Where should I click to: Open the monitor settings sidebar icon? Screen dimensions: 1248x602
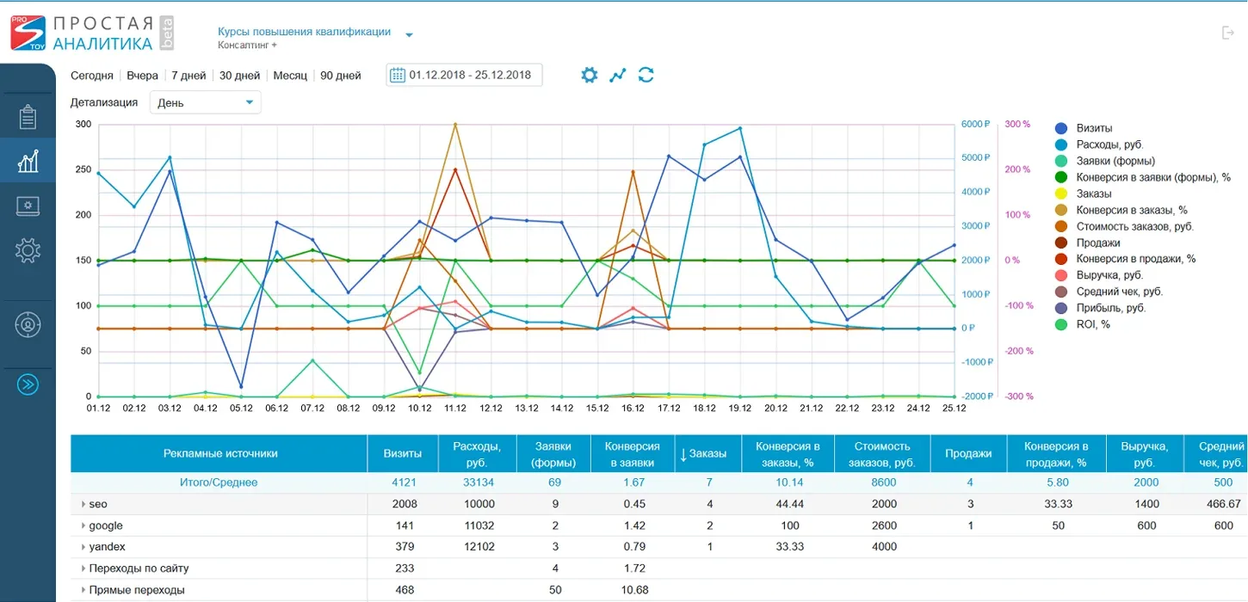point(28,206)
